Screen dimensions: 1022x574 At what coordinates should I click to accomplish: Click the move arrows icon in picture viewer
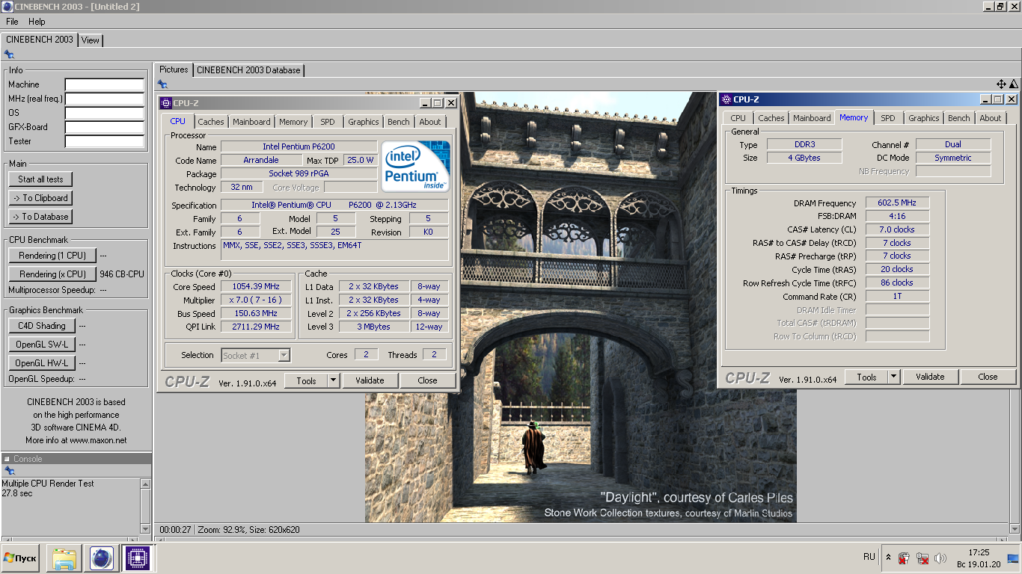pos(1001,84)
